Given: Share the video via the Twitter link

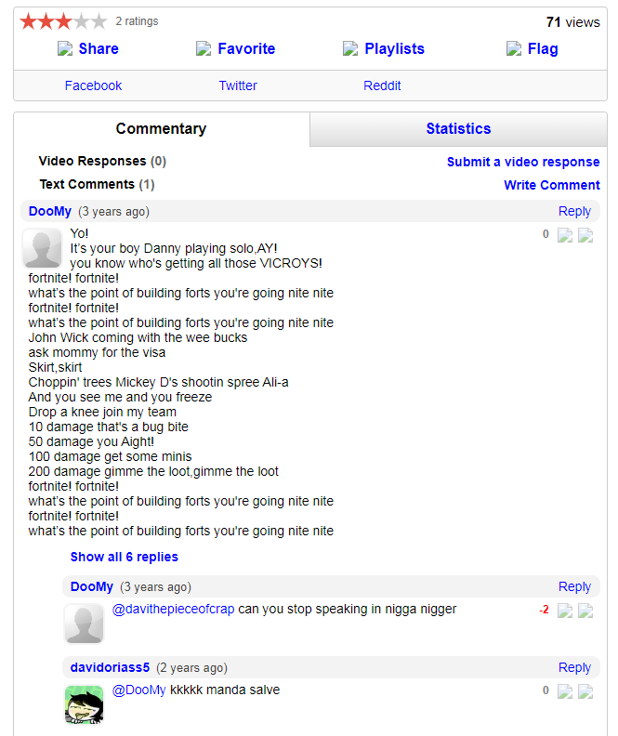Looking at the screenshot, I should pos(238,85).
